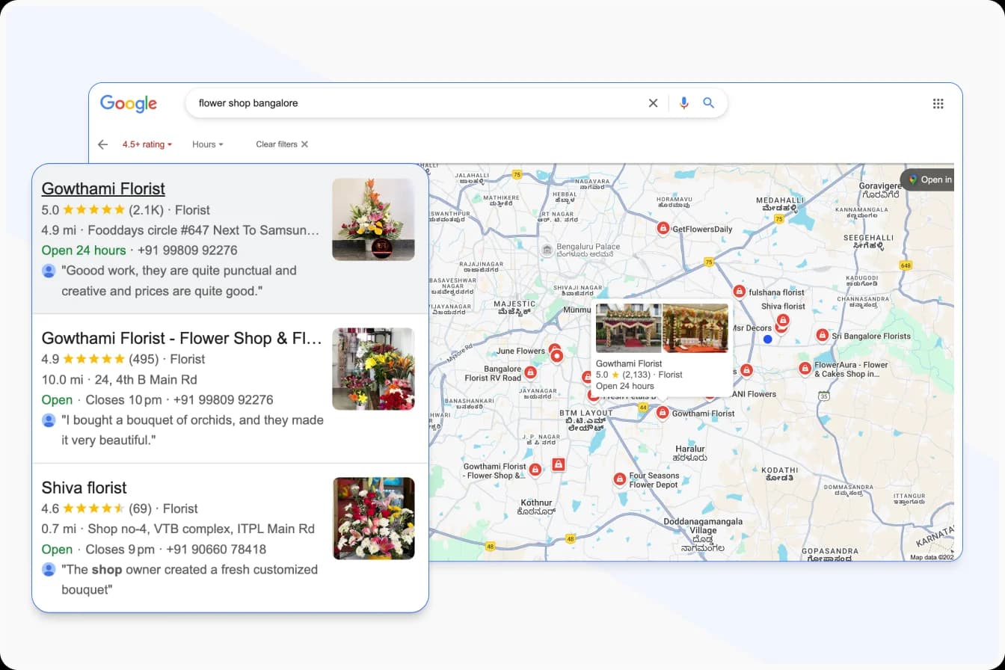This screenshot has height=670, width=1005.
Task: Click the address '24, 4th B Main Rd'
Action: 144,380
